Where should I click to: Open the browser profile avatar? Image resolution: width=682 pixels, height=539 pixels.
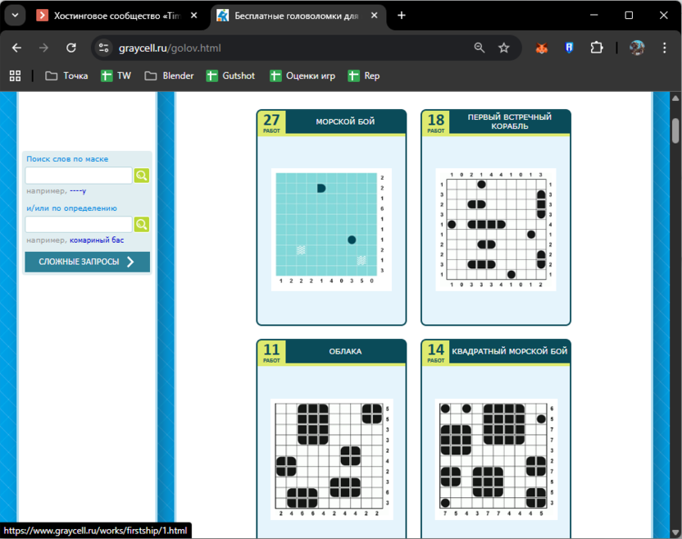(637, 48)
